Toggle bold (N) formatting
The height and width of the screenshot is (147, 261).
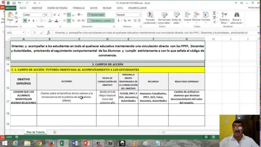25,21
